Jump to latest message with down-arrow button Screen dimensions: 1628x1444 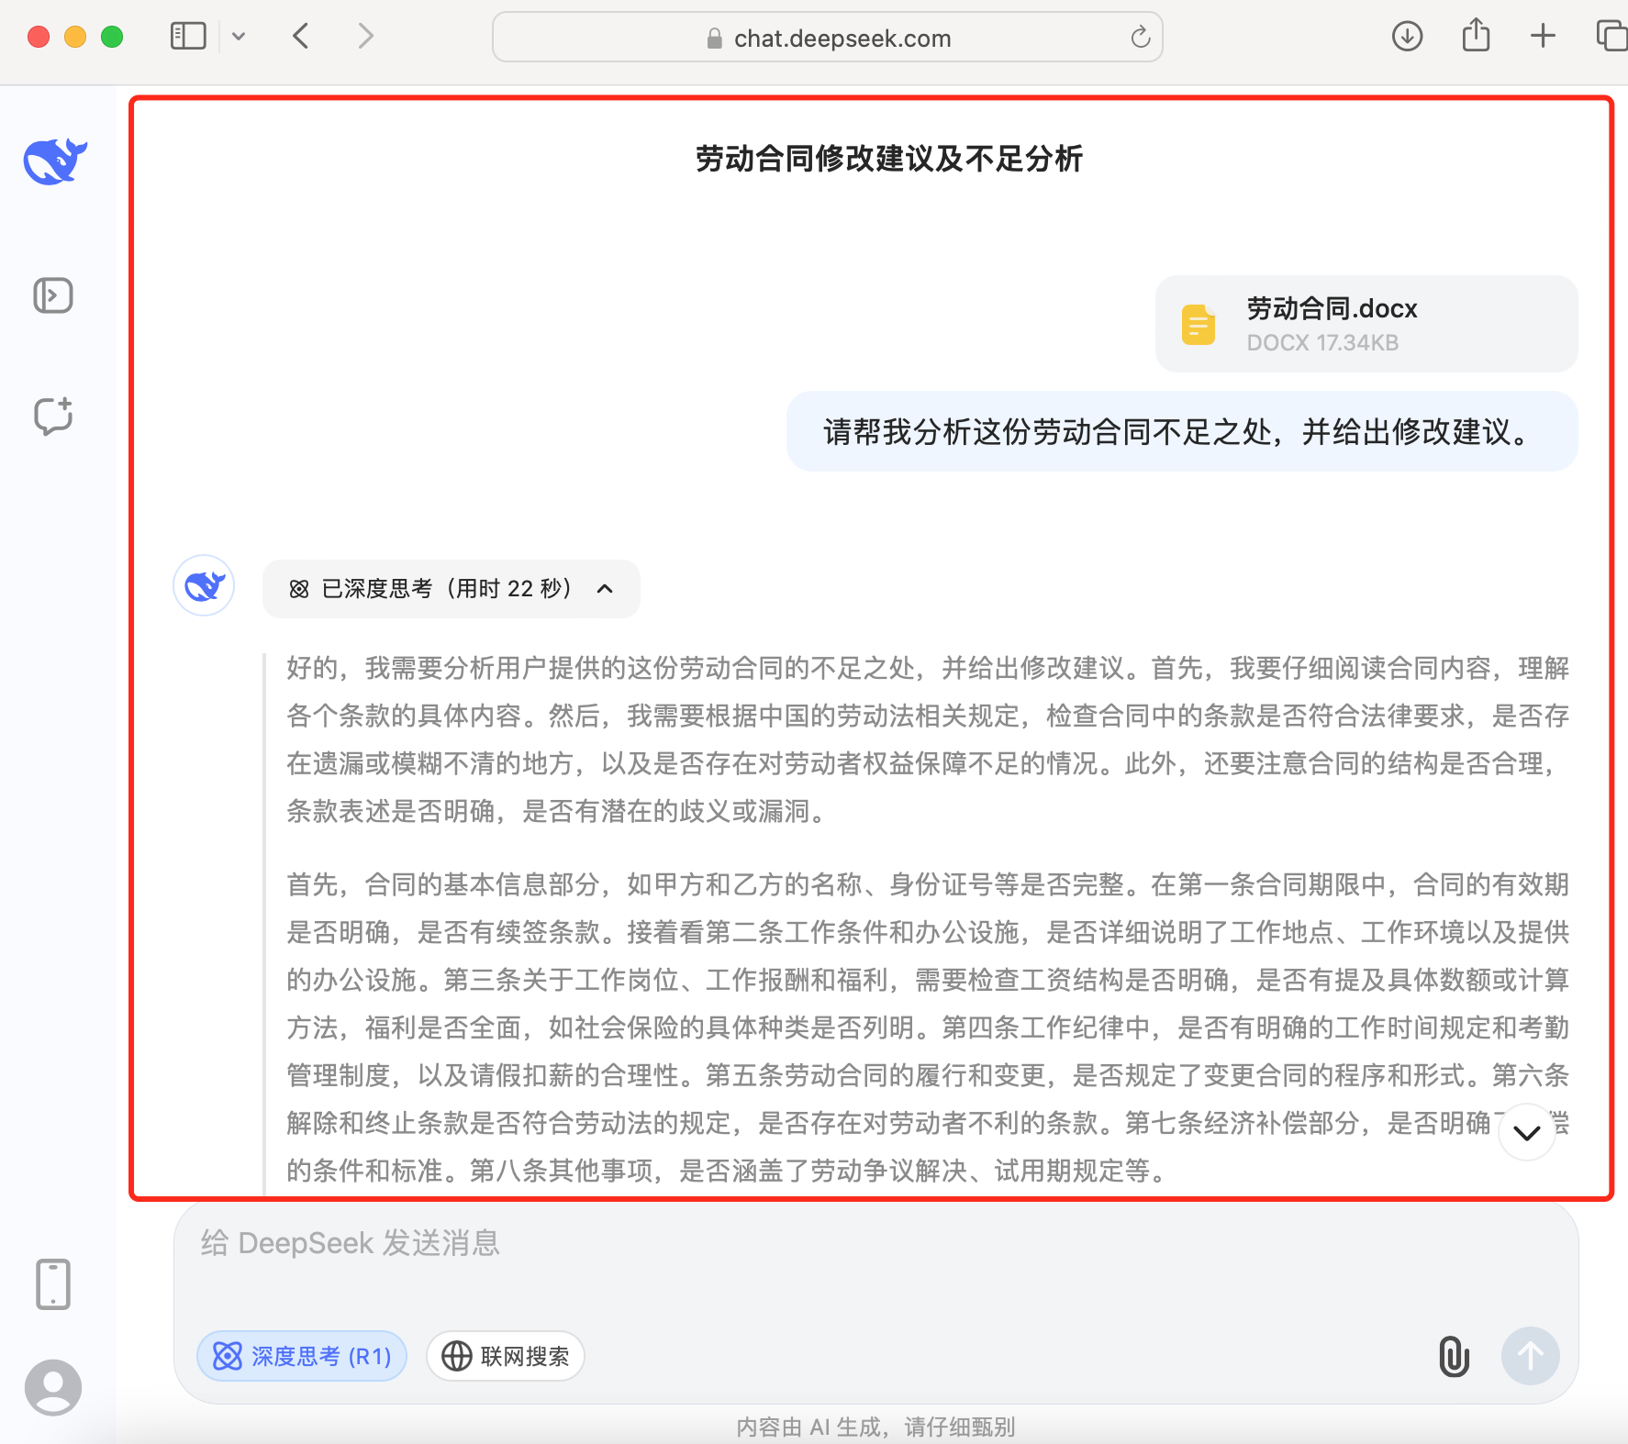[x=1527, y=1133]
